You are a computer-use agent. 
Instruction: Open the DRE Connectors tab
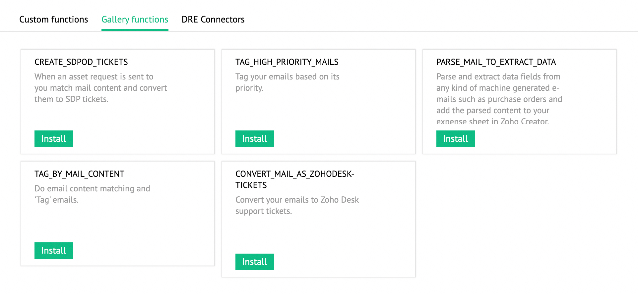pos(213,20)
